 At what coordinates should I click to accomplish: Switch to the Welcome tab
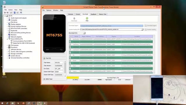point(70,14)
